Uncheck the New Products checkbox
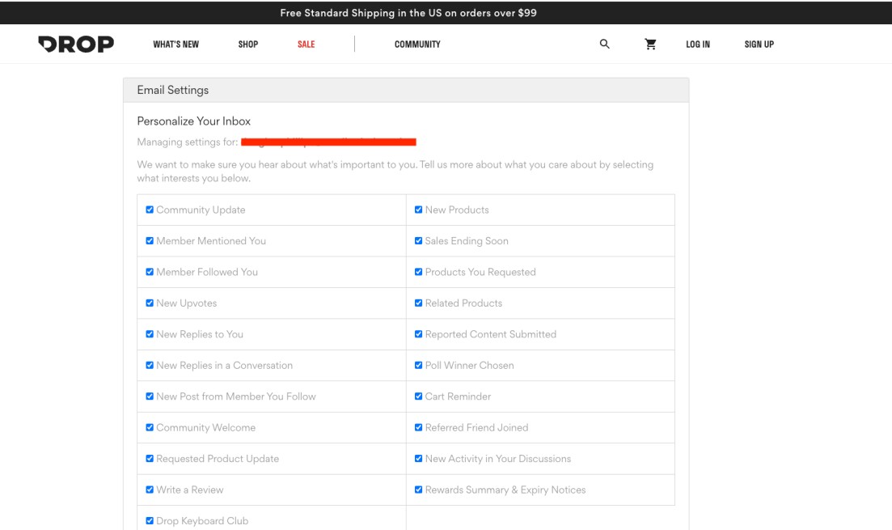This screenshot has height=530, width=892. tap(418, 210)
